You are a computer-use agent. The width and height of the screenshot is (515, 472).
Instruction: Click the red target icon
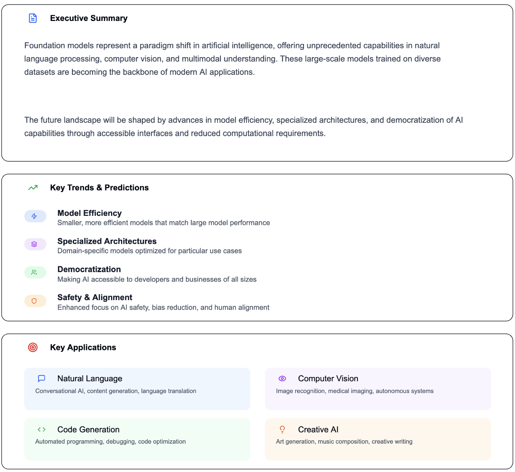[x=33, y=347]
